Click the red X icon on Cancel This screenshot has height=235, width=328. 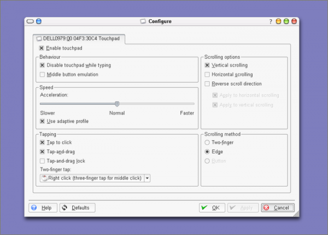(266, 208)
